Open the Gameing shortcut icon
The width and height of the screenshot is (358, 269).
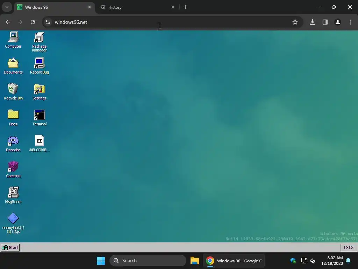pyautogui.click(x=13, y=170)
